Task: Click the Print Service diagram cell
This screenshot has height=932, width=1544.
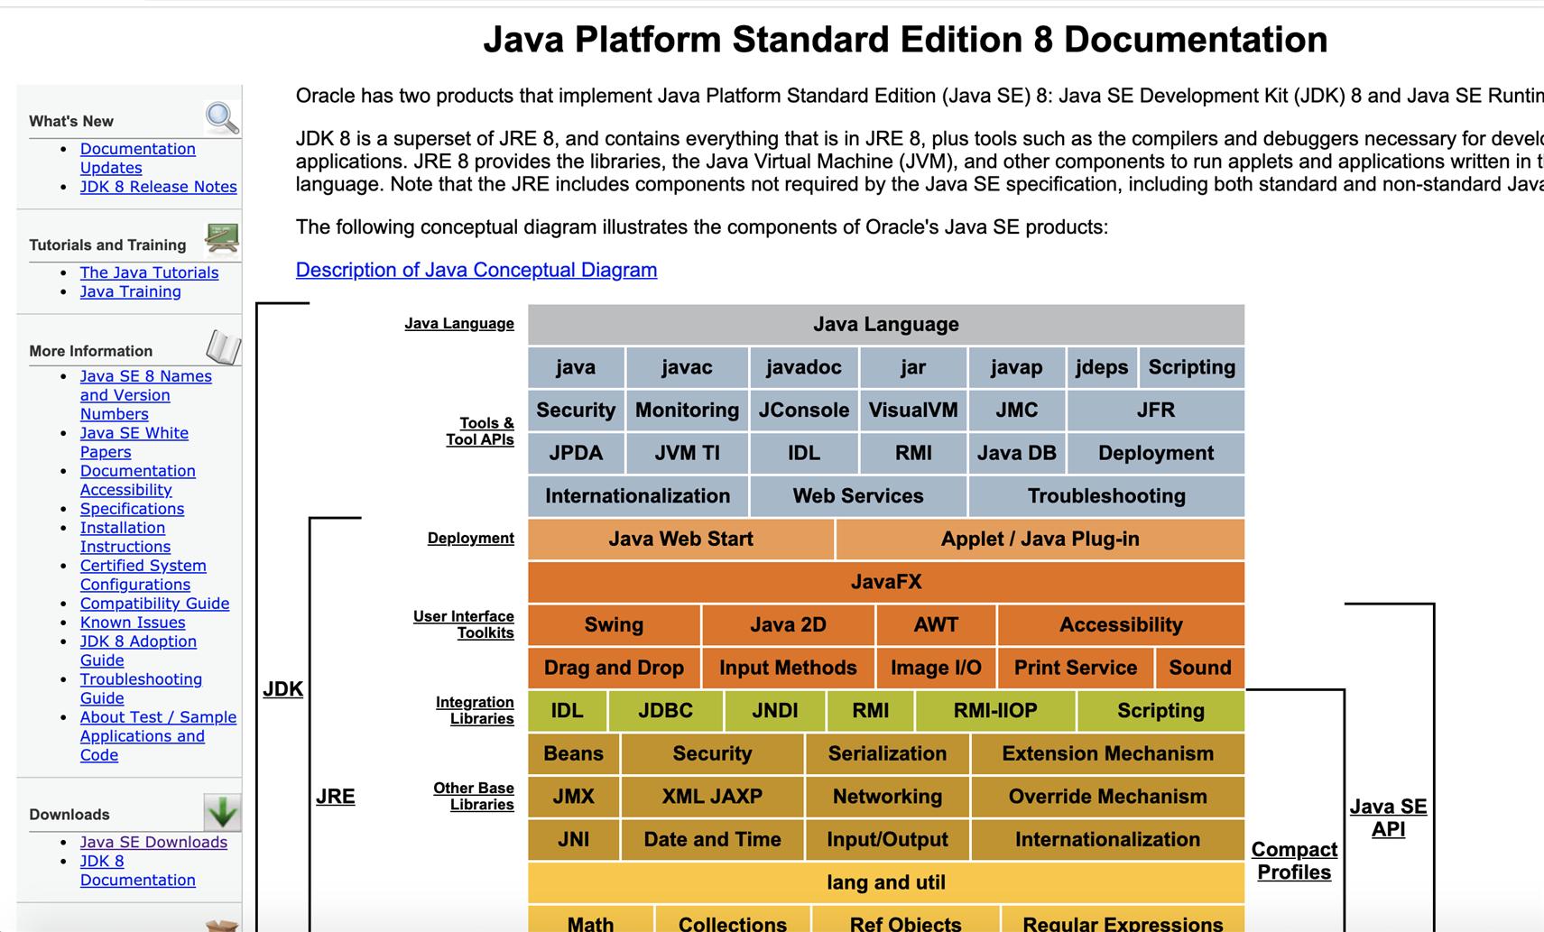Action: [x=1076, y=668]
